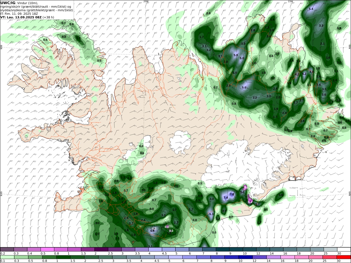
Task: Click the light violet 14 mm rain swatch
Action: [x=274, y=257]
